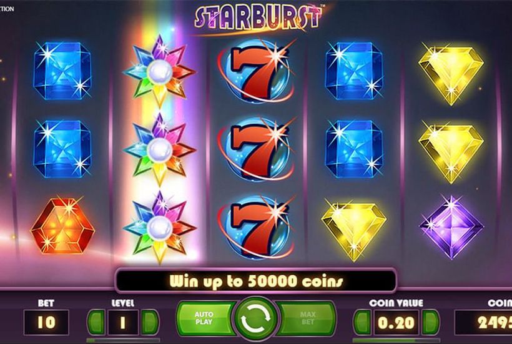Lower the coin value with left arrow
The image size is (512, 344).
[x=362, y=322]
